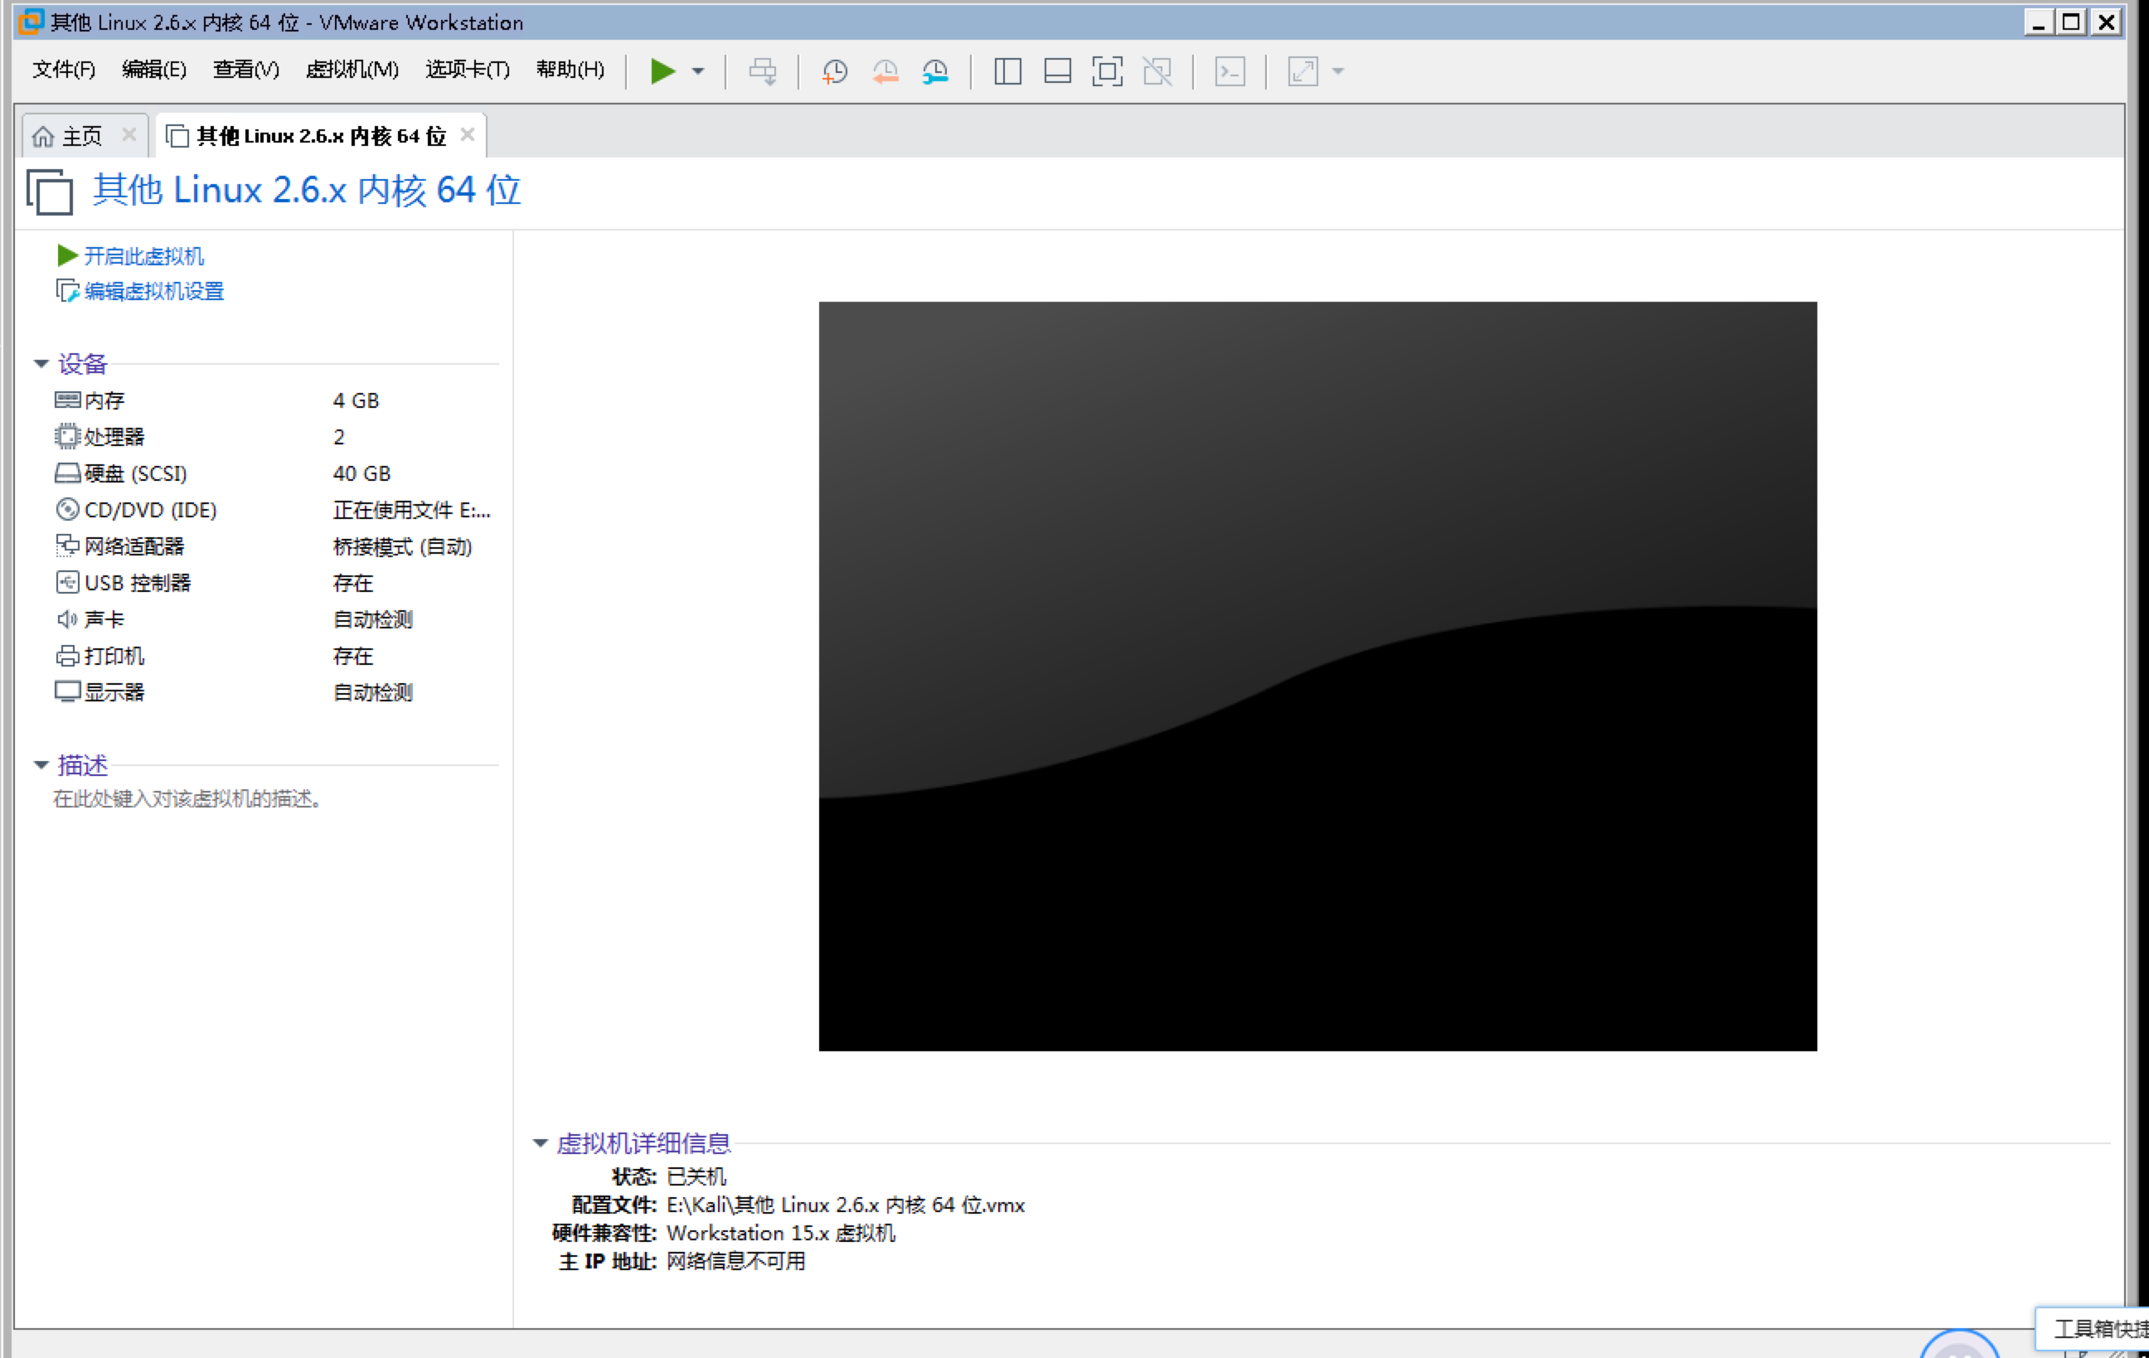Click the console view icon
Image resolution: width=2149 pixels, height=1358 pixels.
pyautogui.click(x=1230, y=71)
